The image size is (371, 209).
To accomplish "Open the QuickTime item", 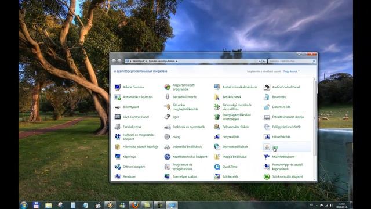I will [225, 167].
